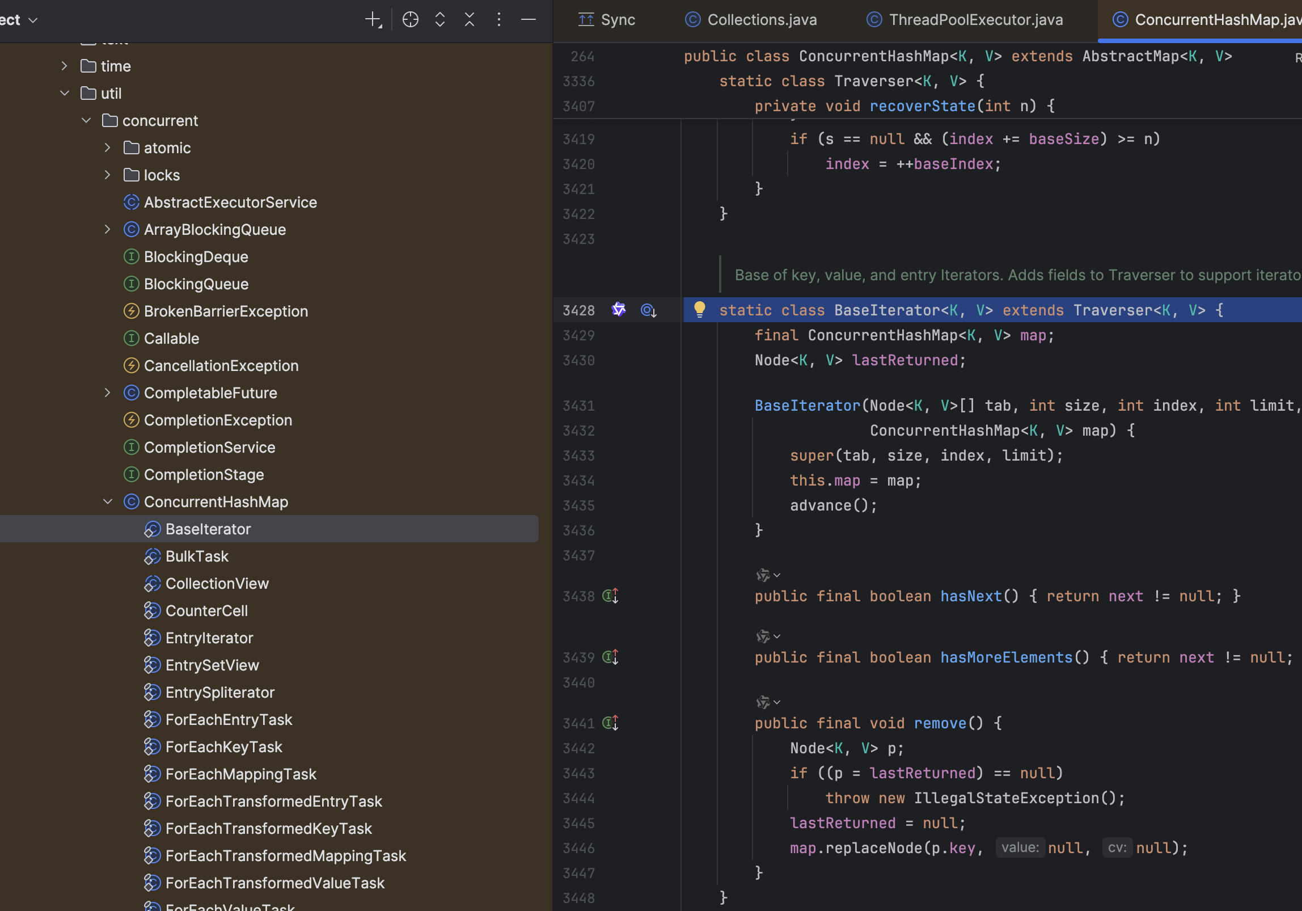Viewport: 1302px width, 911px height.
Task: Click the new file plus icon in Project toolbar
Action: coord(373,20)
